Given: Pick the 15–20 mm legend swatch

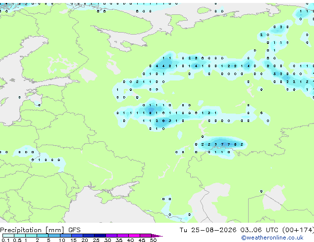Looking at the screenshot, I should click(x=77, y=236).
